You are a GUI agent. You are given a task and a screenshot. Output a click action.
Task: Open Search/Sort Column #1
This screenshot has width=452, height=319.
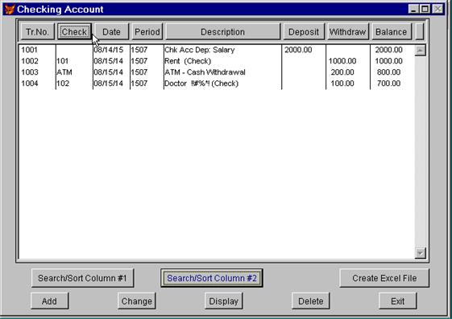coord(82,278)
